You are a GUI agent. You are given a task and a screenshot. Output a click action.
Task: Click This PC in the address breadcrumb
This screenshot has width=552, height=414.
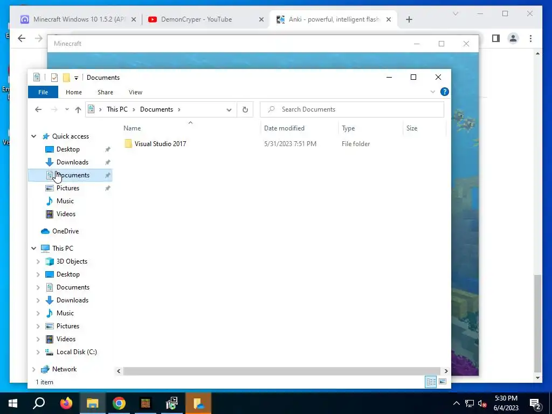point(117,109)
